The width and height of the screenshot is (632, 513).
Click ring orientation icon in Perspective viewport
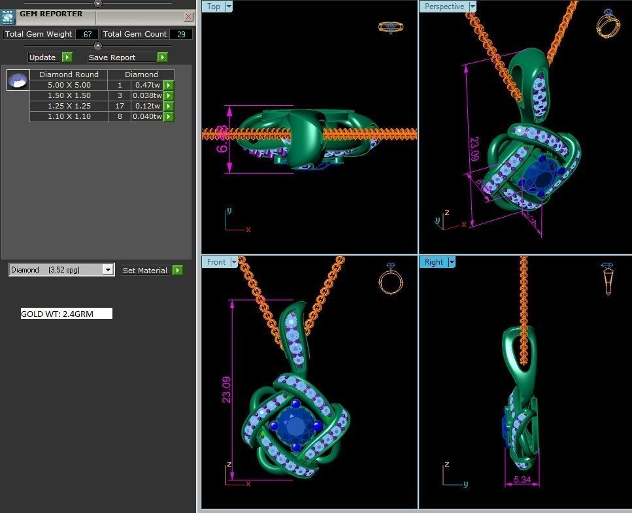pyautogui.click(x=608, y=24)
